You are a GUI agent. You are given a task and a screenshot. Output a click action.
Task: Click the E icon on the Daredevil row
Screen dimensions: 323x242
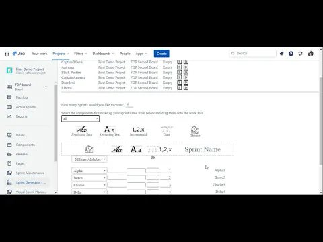click(180, 83)
